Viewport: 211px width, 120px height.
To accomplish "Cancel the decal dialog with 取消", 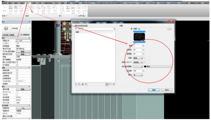I will pos(167,90).
